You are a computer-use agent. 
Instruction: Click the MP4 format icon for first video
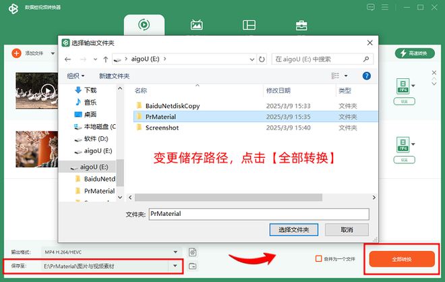[402, 86]
